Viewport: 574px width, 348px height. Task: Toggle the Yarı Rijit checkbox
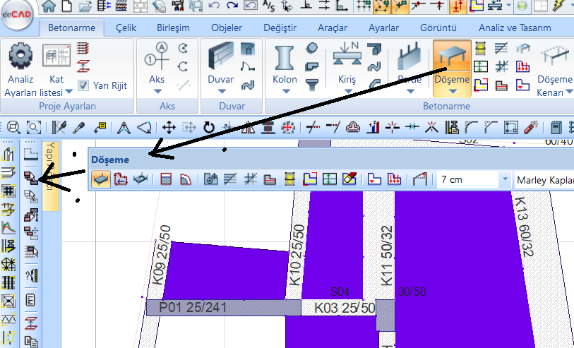click(83, 85)
